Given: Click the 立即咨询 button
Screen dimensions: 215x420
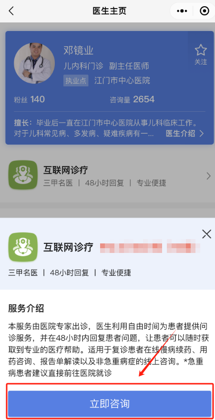Looking at the screenshot, I should tap(110, 404).
